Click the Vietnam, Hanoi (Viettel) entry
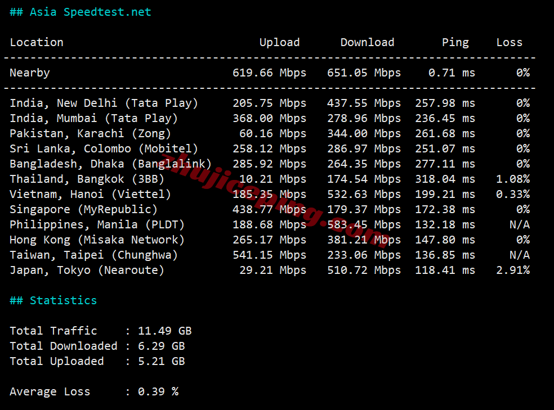 (90, 194)
